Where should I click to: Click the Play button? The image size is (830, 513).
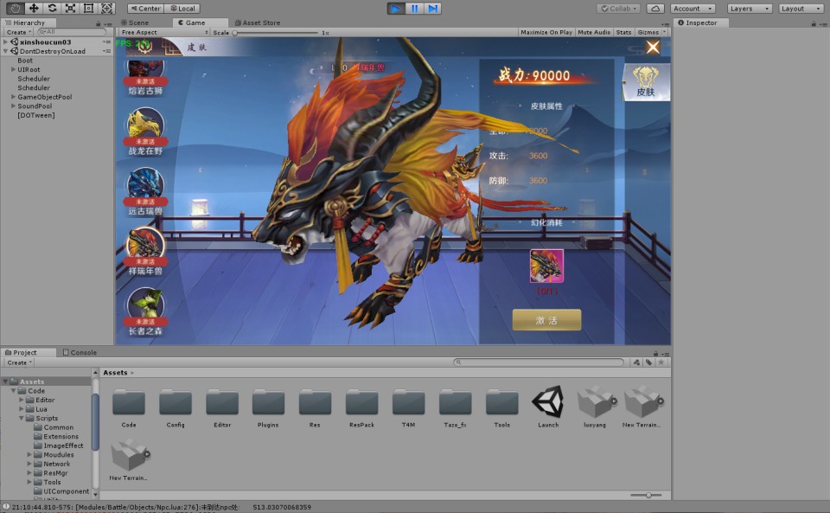click(x=395, y=9)
